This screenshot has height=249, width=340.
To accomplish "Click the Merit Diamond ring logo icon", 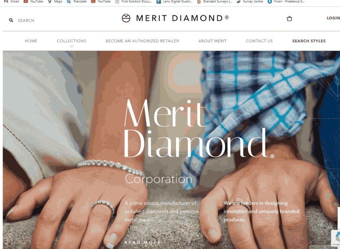I will point(126,18).
